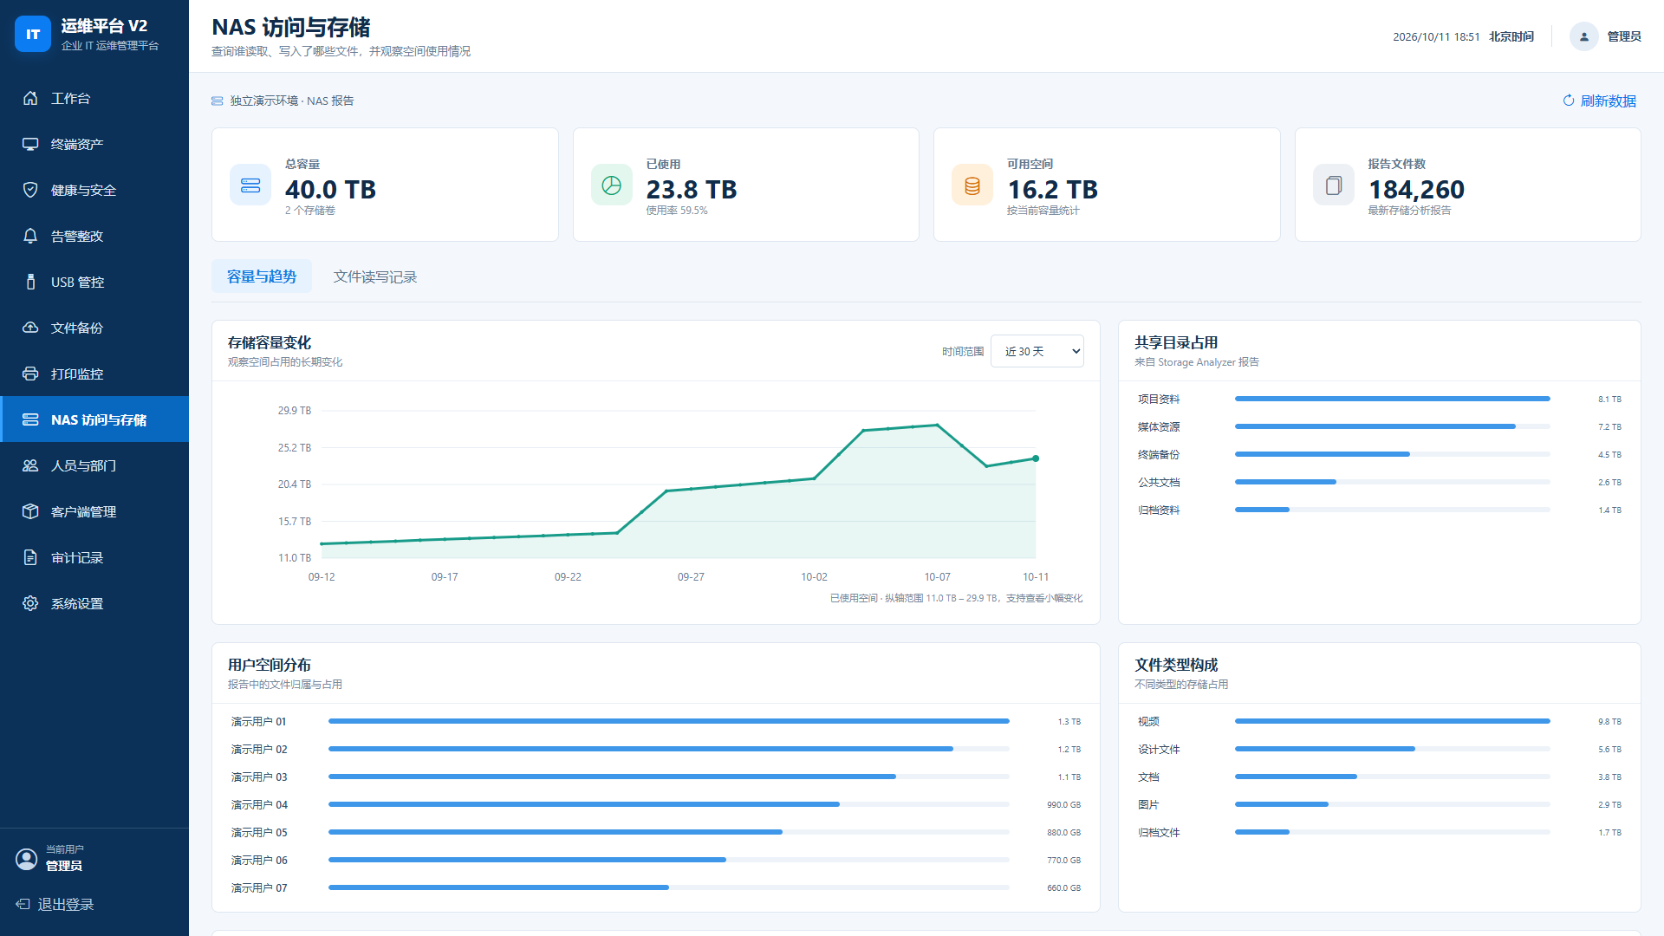Select the 健康与安全 shield icon
This screenshot has height=936, width=1664.
[30, 190]
